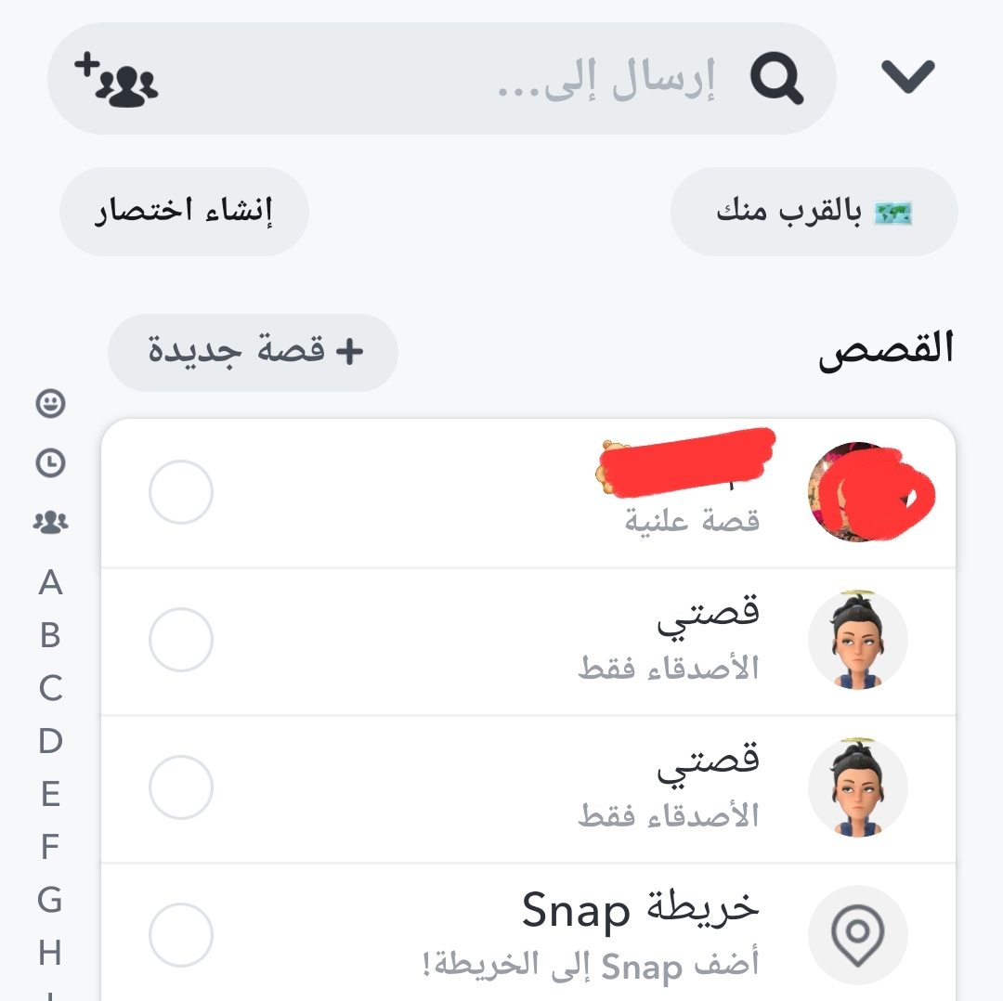This screenshot has width=1003, height=1001.
Task: Open the smiley emoji index icon
Action: coord(50,404)
